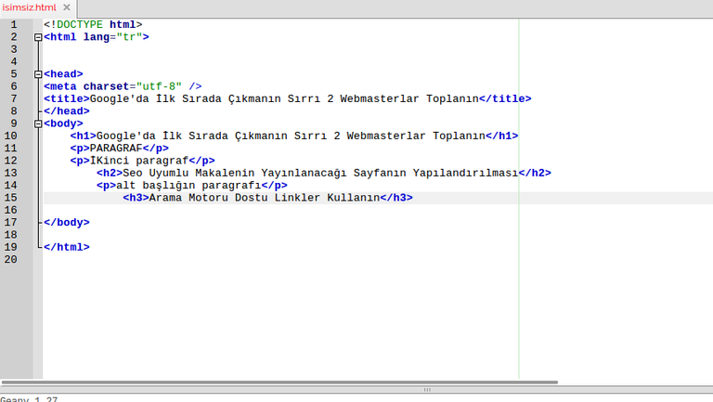Click the word Webmasterlar in the title line
713x402 pixels.
(380, 98)
